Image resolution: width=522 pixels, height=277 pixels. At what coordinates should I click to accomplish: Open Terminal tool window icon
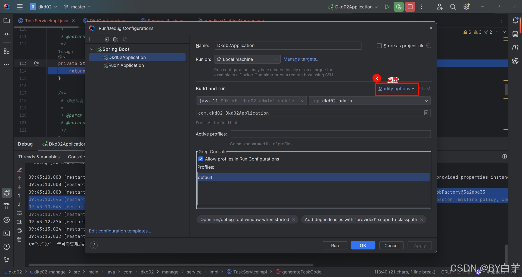coord(7,233)
